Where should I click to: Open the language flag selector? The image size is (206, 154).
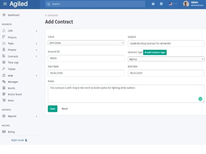(x=173, y=4)
